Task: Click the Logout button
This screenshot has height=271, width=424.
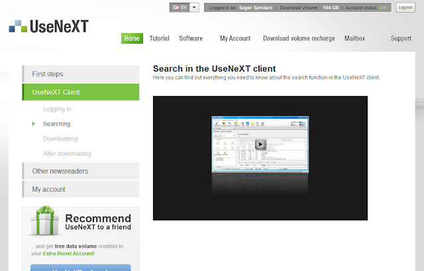Action: 405,7
